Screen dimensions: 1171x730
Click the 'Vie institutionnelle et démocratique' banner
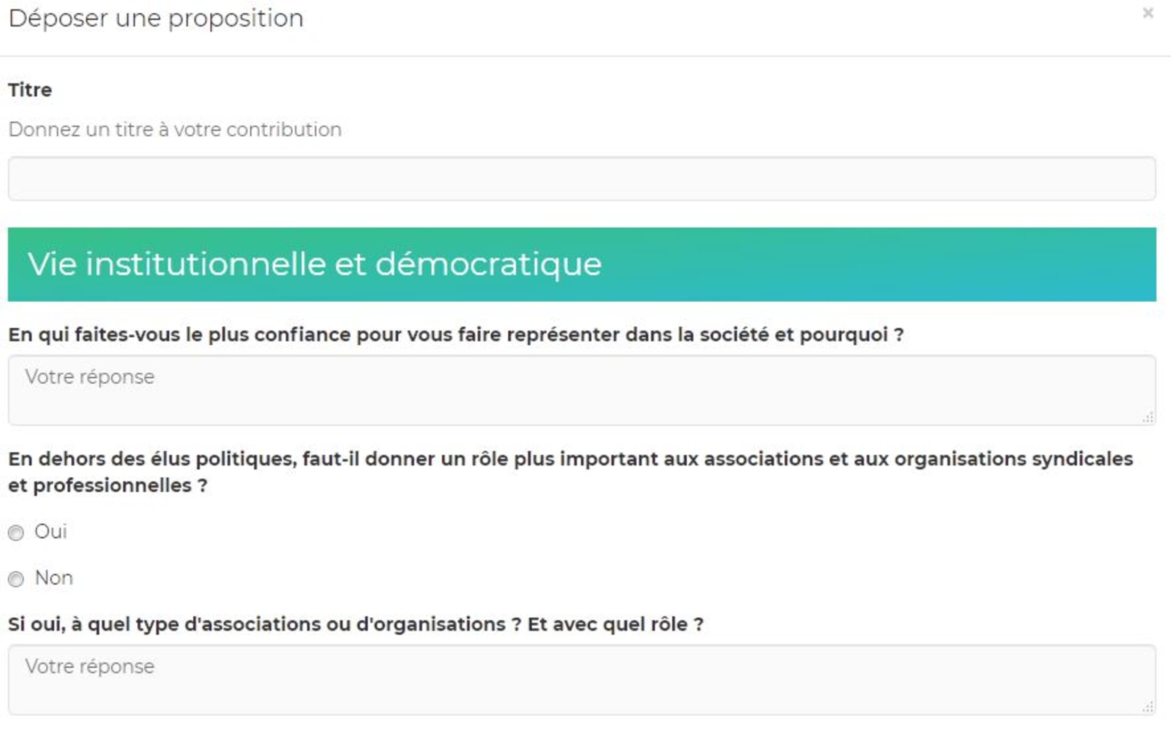point(581,264)
